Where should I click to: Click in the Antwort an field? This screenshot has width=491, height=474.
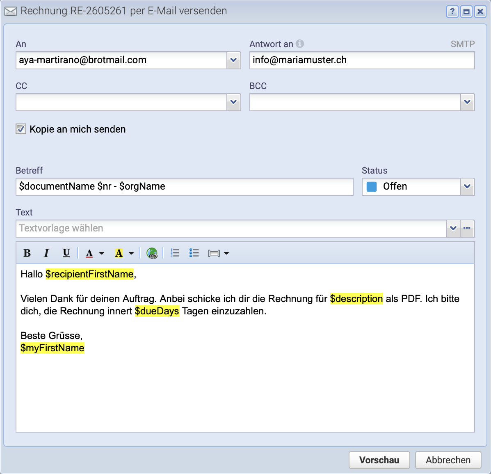[362, 60]
